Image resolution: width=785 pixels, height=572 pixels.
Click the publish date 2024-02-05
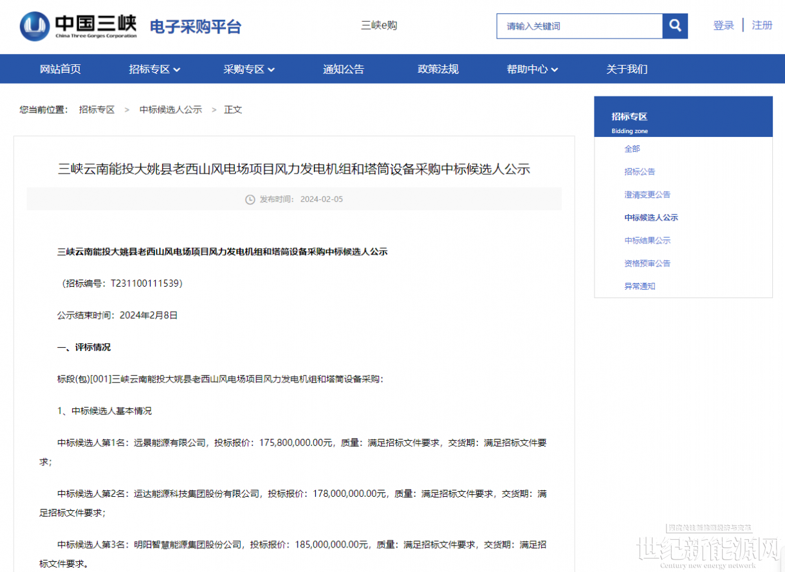point(322,199)
